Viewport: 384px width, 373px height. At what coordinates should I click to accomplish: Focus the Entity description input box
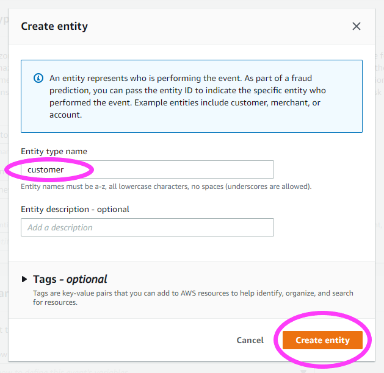click(147, 227)
